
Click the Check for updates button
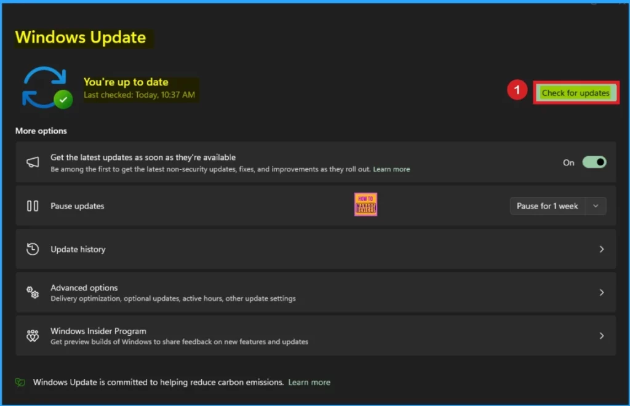[575, 93]
